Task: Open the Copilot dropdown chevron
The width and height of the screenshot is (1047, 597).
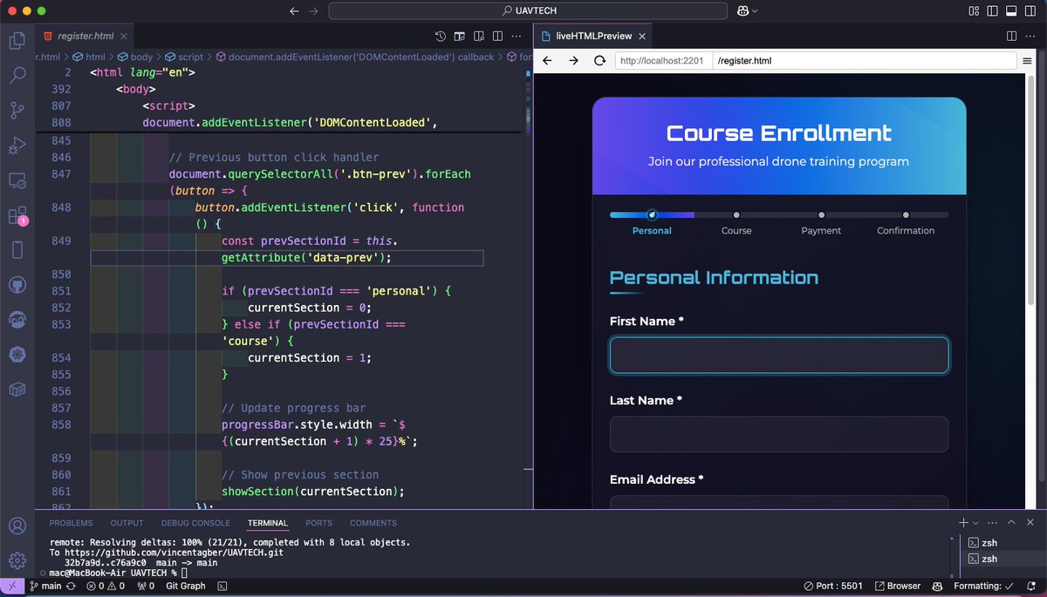Action: (x=755, y=10)
